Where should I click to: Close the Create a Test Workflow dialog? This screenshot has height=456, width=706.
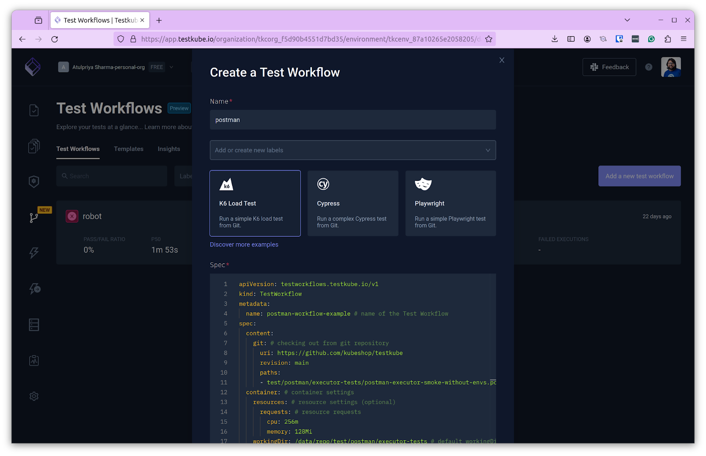click(x=502, y=60)
